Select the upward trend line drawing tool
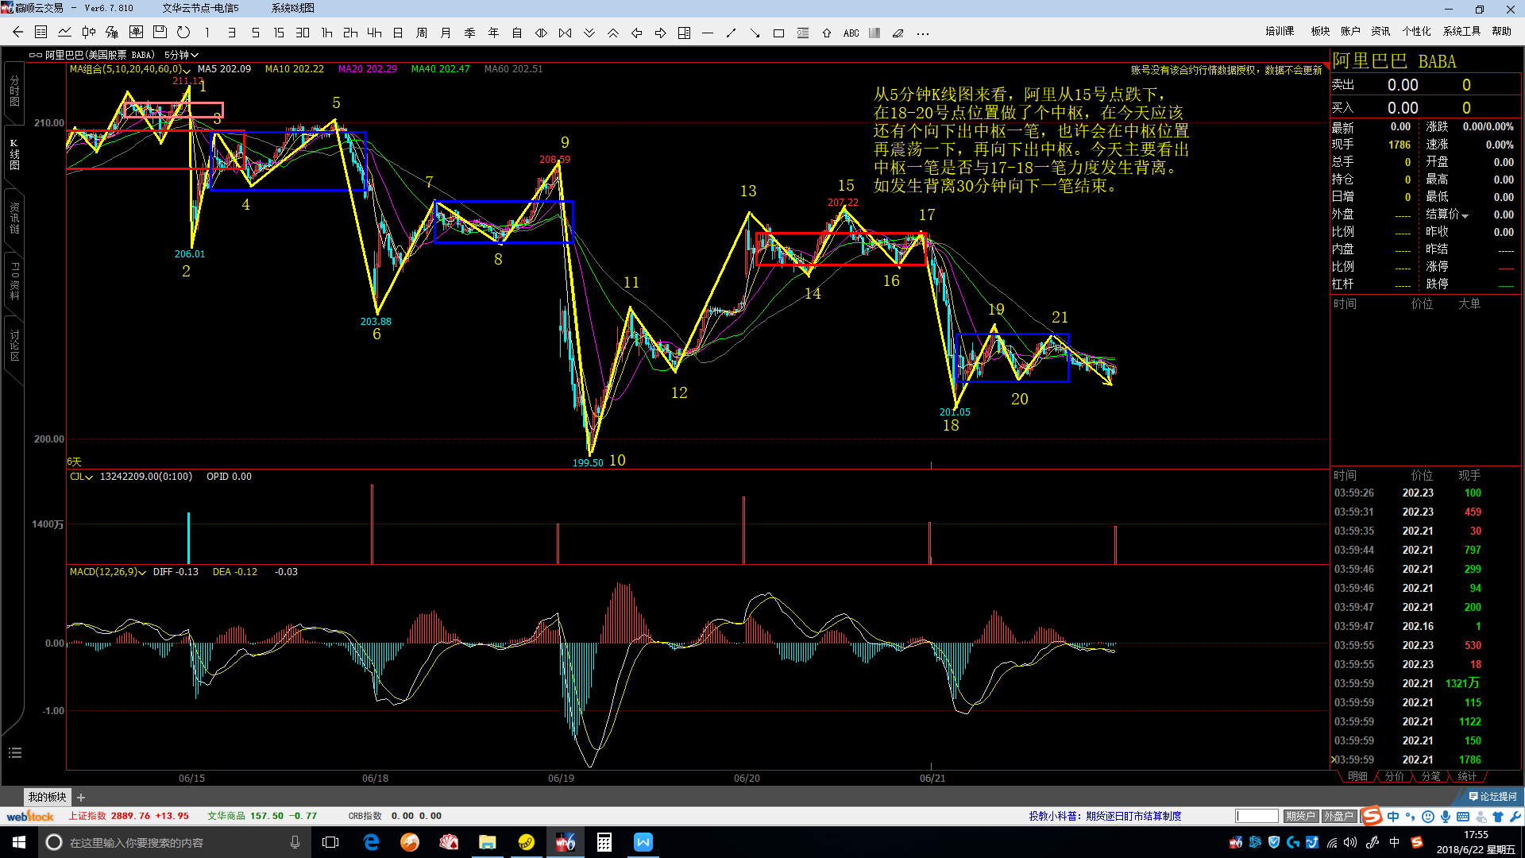Image resolution: width=1525 pixels, height=858 pixels. click(732, 33)
